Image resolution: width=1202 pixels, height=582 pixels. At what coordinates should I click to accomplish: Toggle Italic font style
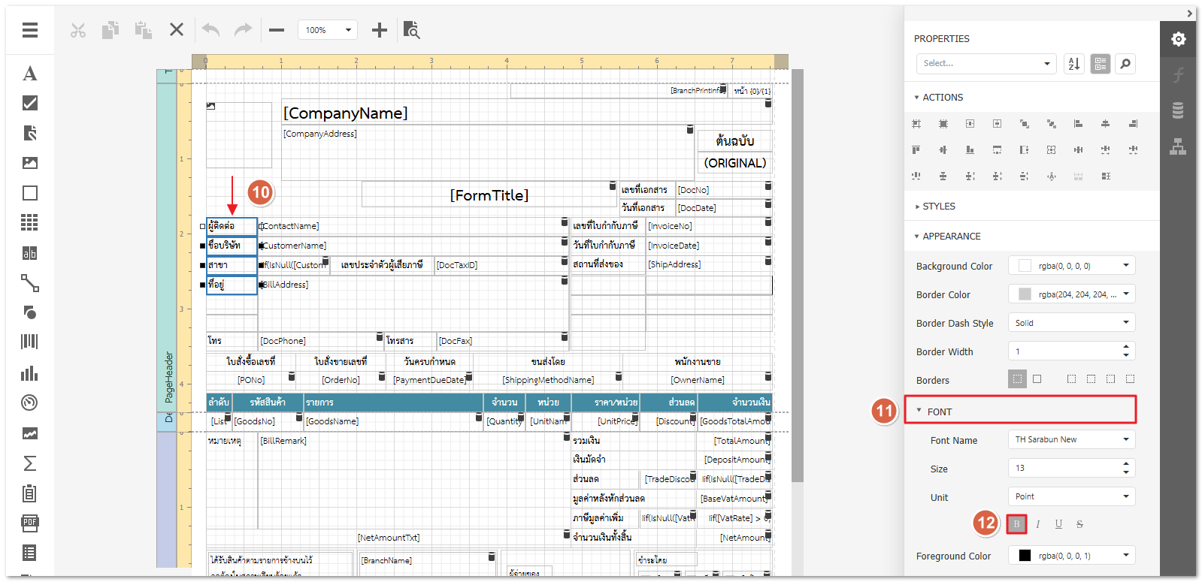pos(1037,524)
